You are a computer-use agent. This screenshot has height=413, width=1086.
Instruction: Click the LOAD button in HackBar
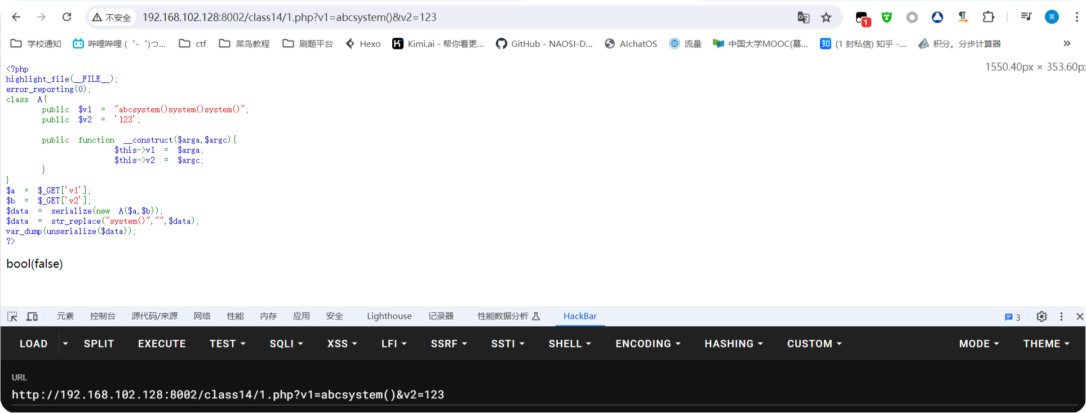[x=33, y=344]
